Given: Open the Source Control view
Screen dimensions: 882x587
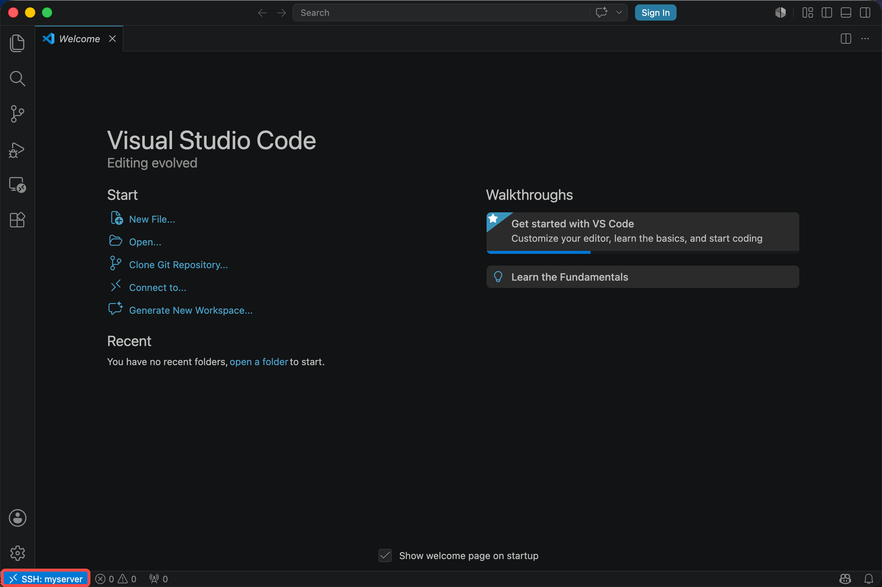Looking at the screenshot, I should [x=17, y=114].
